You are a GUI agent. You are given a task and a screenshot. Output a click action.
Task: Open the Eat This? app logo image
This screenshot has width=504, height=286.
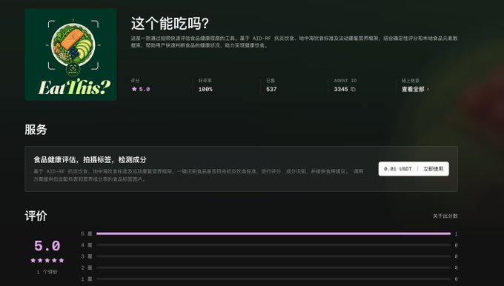(x=70, y=55)
